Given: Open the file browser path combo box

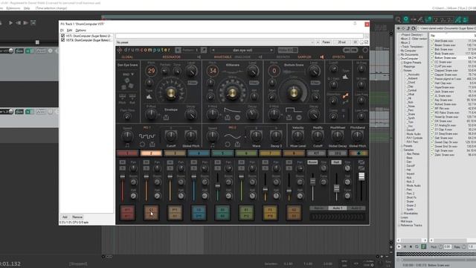Looking at the screenshot, I should [x=446, y=28].
